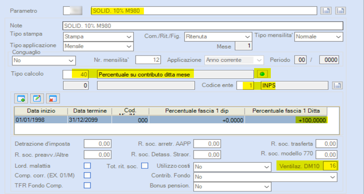Toggle the Tot. rit. soc. checkbox
The image size is (364, 194).
pyautogui.click(x=144, y=166)
